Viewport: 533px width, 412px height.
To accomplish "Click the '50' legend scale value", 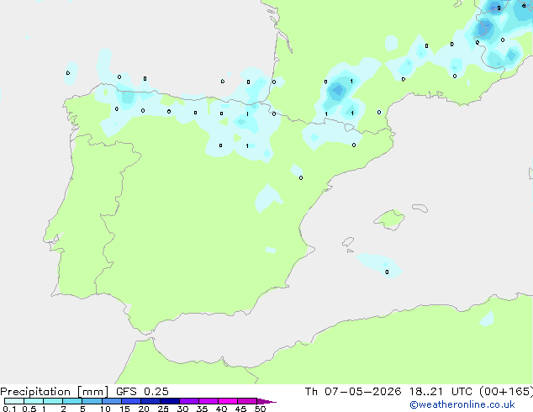I will point(260,409).
